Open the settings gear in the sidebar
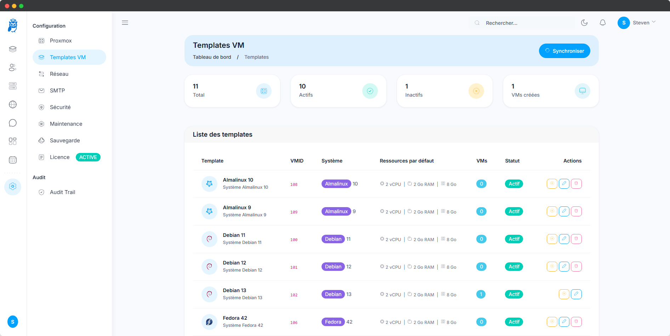Screen dimensions: 670x336 click(13, 187)
